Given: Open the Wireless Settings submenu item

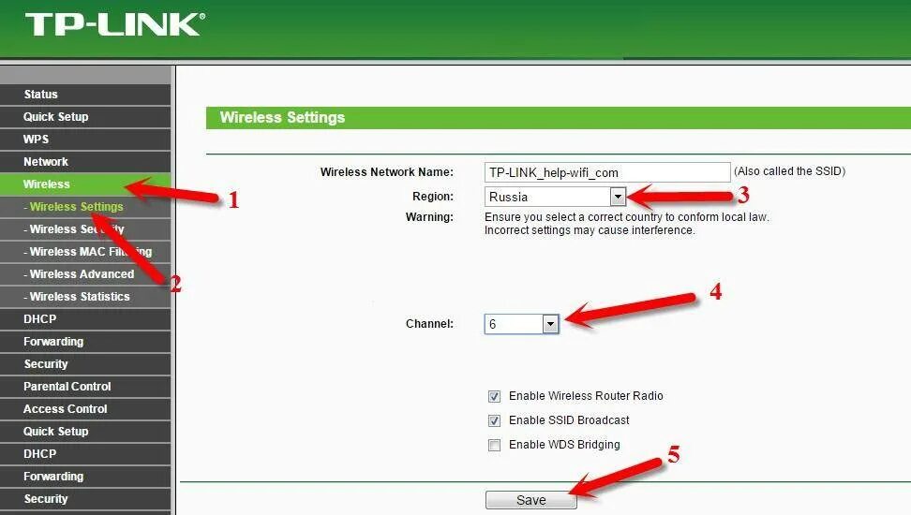Looking at the screenshot, I should (85, 207).
